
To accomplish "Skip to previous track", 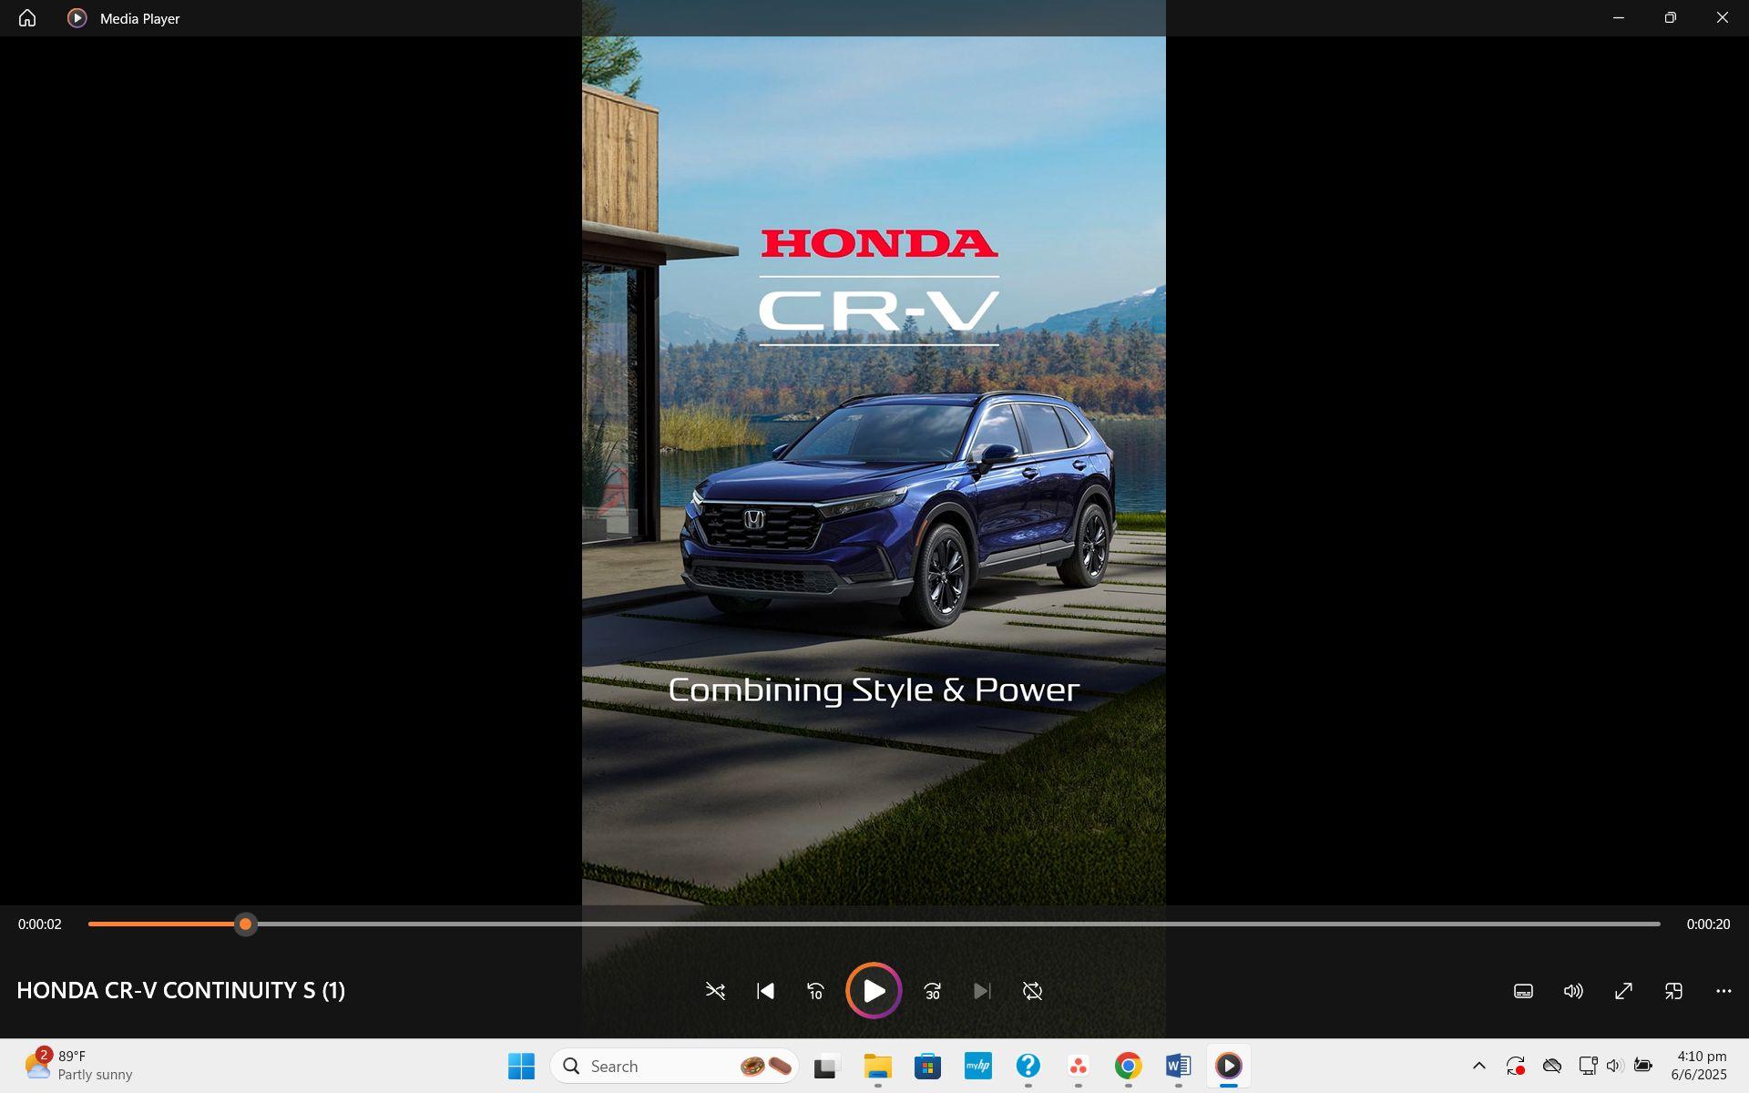I will click(x=765, y=991).
